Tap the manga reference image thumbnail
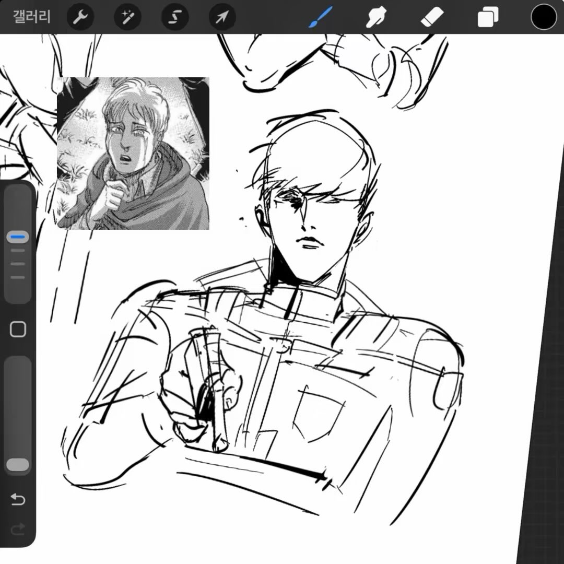This screenshot has height=564, width=564. tap(133, 153)
